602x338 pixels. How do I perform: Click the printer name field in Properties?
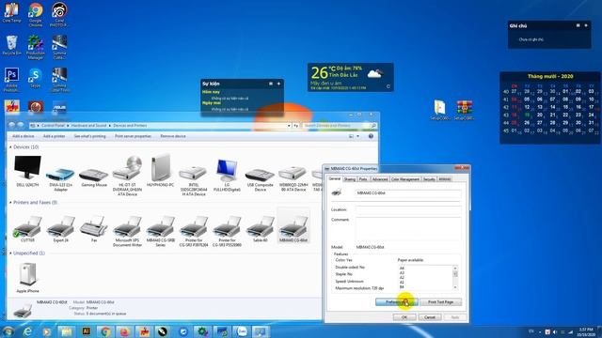tap(408, 193)
